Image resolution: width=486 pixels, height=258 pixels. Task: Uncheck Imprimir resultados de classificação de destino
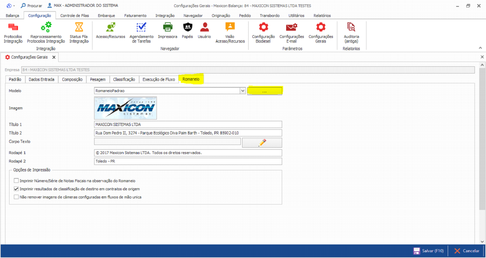(16, 189)
